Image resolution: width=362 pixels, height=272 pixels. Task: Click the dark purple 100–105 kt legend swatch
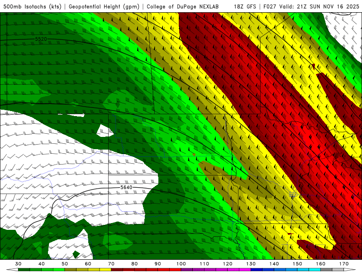tap(187, 270)
